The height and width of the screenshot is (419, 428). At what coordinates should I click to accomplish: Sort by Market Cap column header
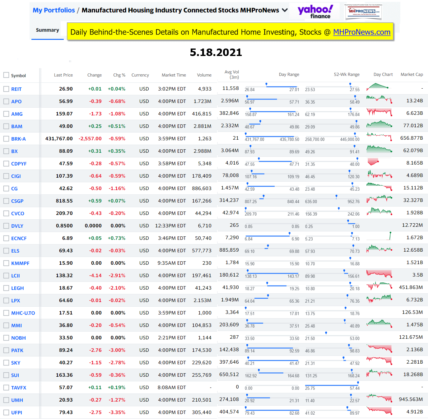(412, 75)
